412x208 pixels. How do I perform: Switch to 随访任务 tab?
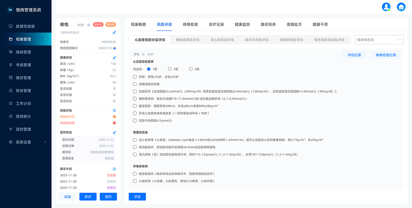(x=268, y=24)
